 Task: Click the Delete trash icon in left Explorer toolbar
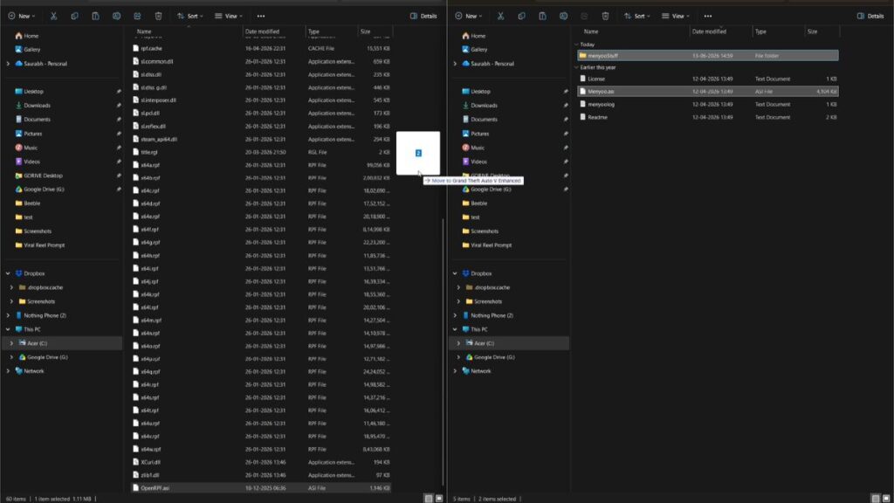coord(159,16)
